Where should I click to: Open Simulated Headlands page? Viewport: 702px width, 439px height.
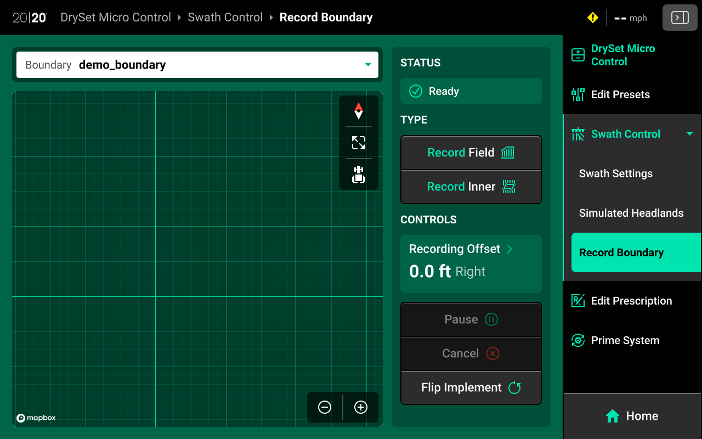[631, 213]
